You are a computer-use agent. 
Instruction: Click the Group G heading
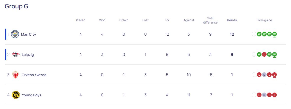[x=17, y=6]
